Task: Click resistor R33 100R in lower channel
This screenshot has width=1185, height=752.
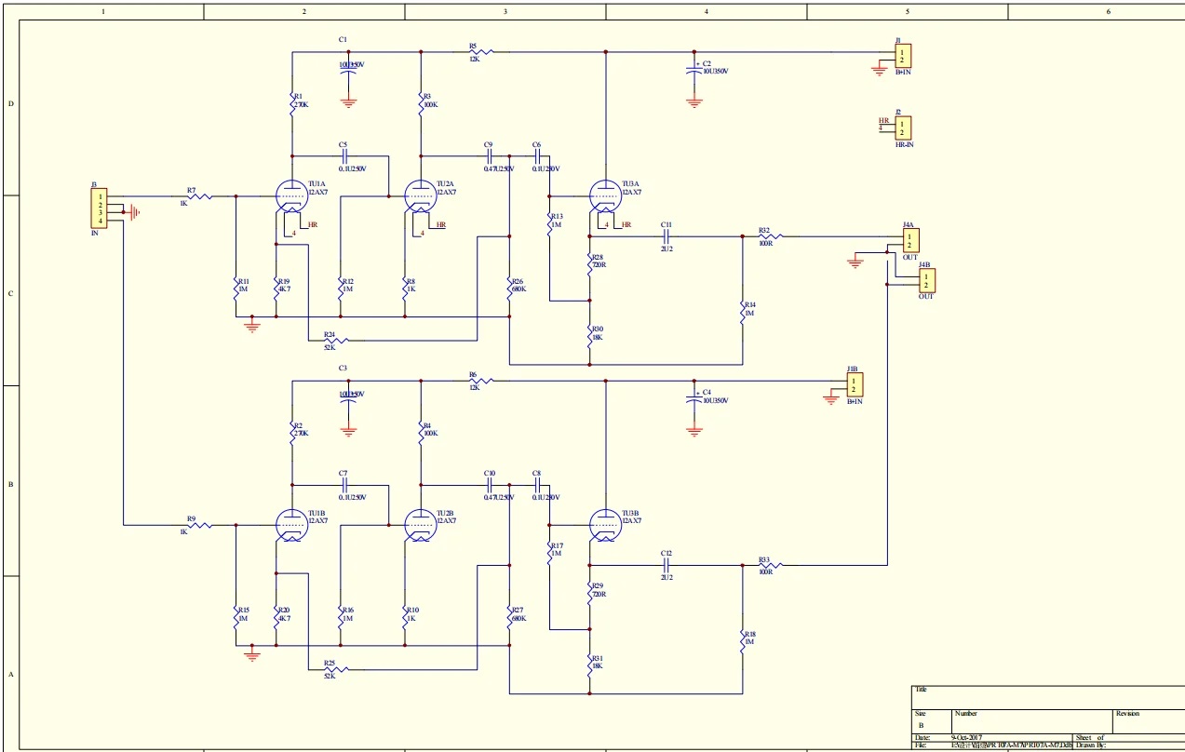Action: tap(770, 565)
